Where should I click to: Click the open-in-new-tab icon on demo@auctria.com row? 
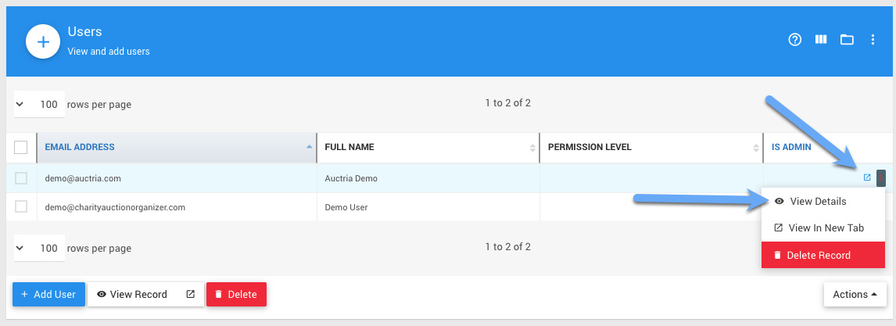(866, 178)
